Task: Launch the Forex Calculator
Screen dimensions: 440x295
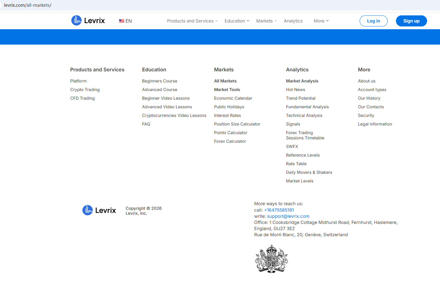Action: pyautogui.click(x=230, y=141)
